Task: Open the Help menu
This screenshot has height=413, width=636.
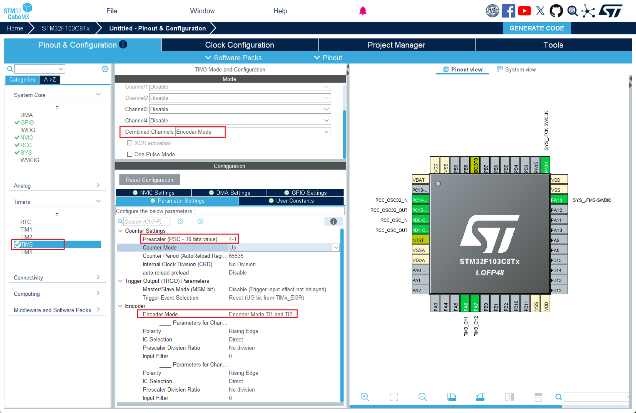Action: tap(280, 11)
